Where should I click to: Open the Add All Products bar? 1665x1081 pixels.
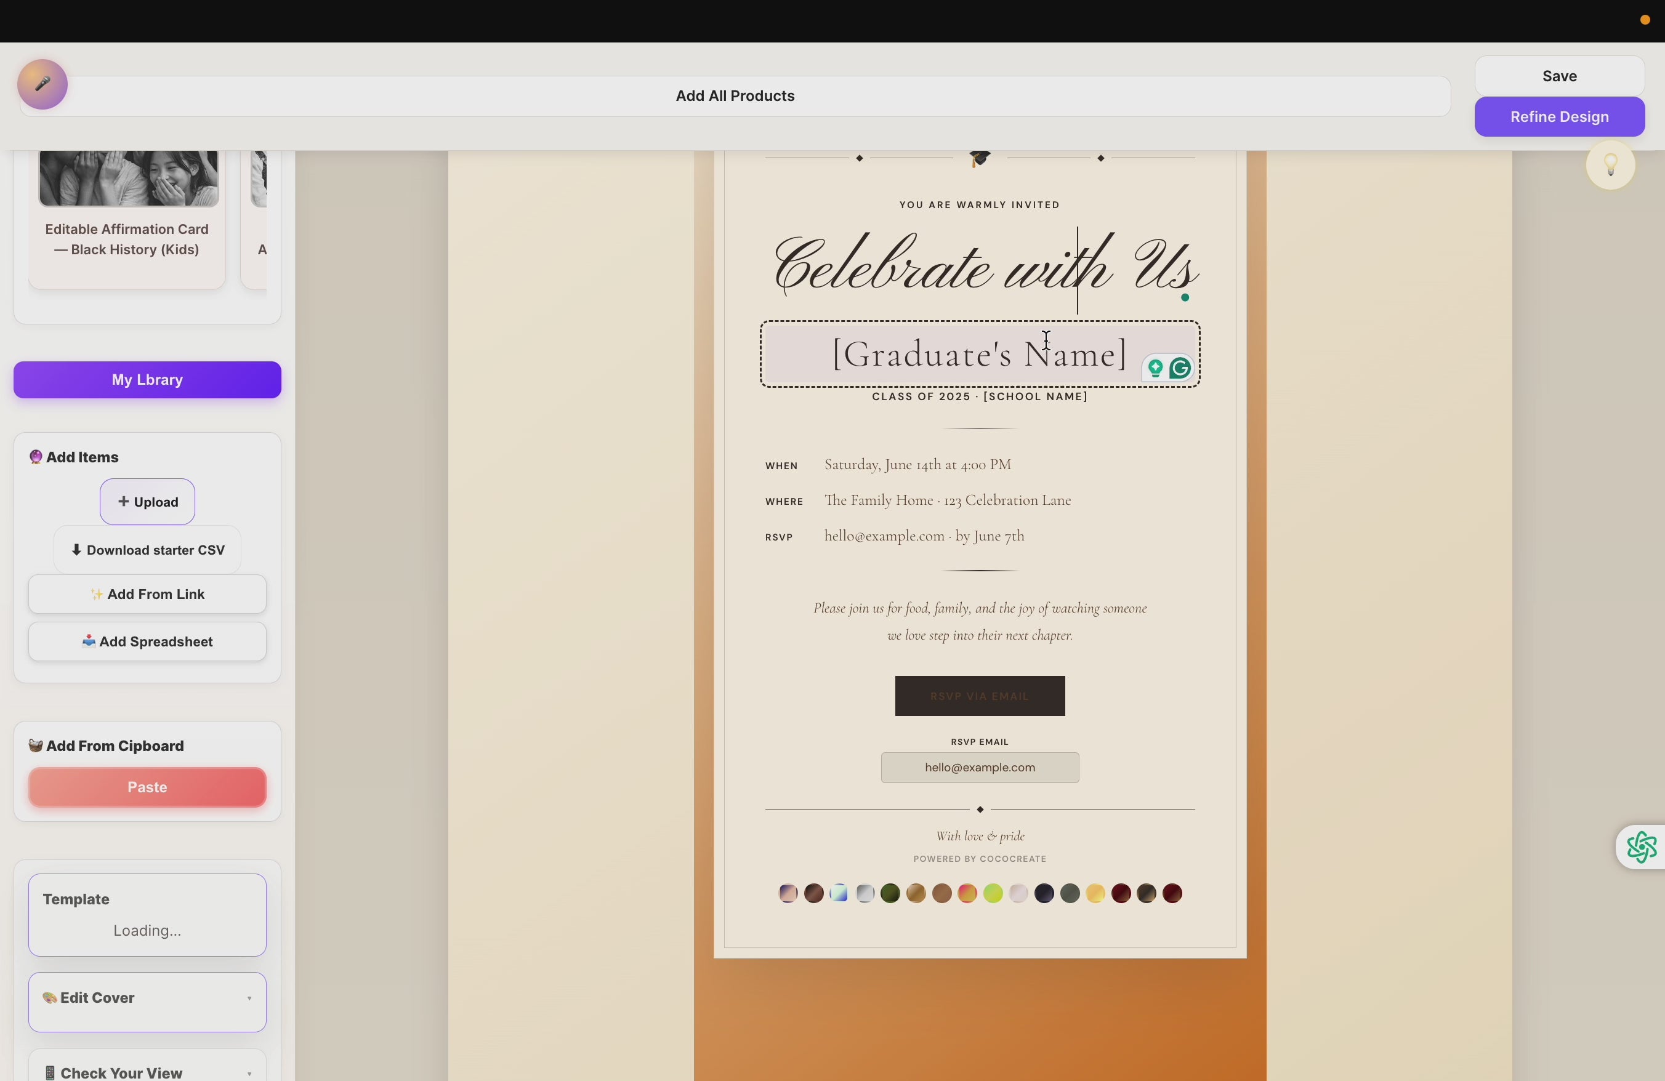point(734,96)
